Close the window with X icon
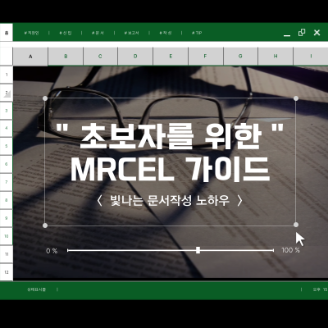Screen dimensions: 328x328 pyautogui.click(x=317, y=33)
